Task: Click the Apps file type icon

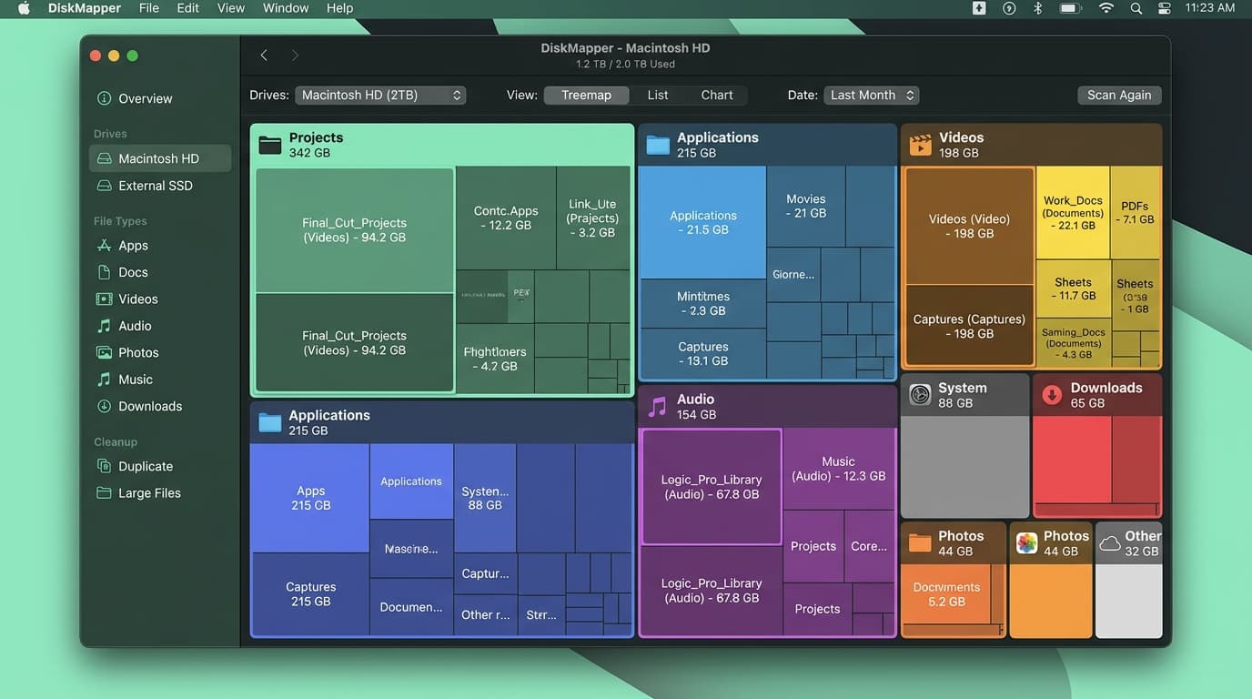Action: pyautogui.click(x=105, y=246)
